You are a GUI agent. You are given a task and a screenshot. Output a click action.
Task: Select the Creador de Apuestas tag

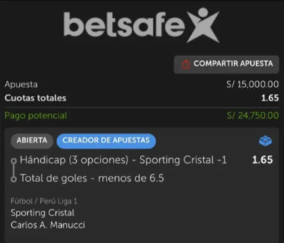tap(106, 141)
